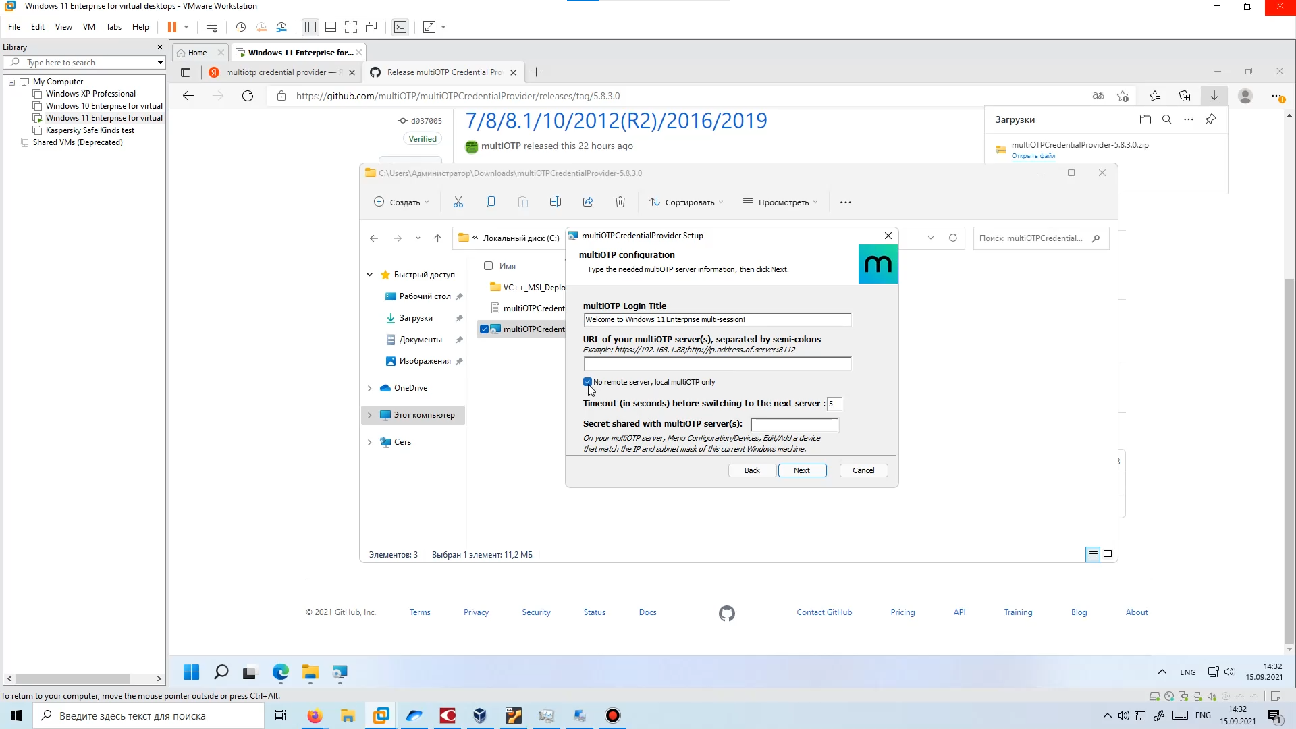The height and width of the screenshot is (729, 1296).
Task: Open the VM menu in VMware
Action: [88, 27]
